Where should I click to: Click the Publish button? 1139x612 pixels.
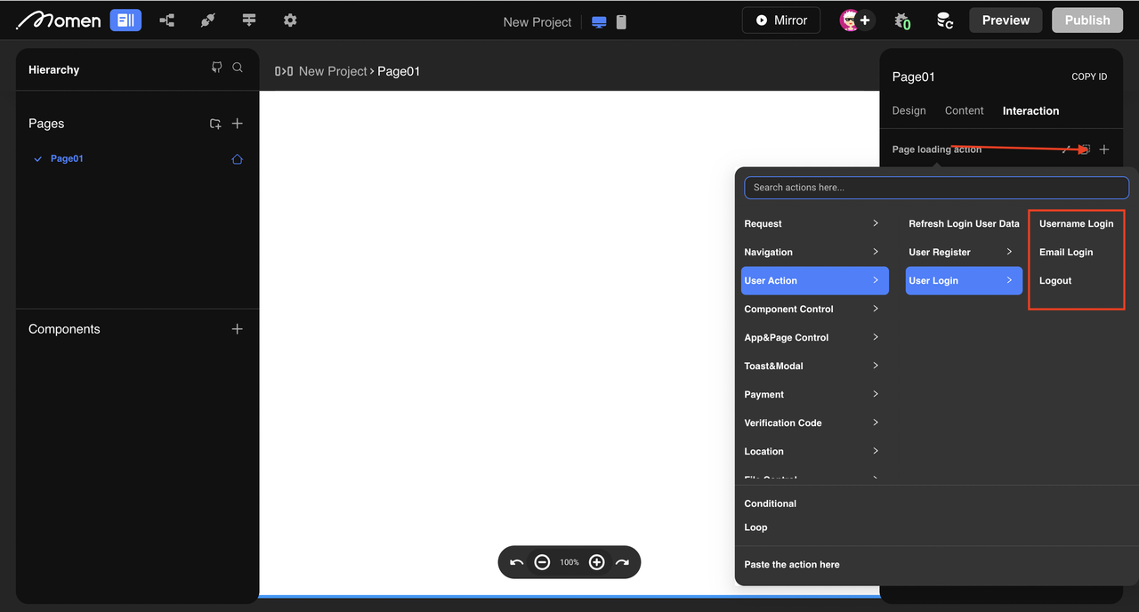[x=1086, y=20]
